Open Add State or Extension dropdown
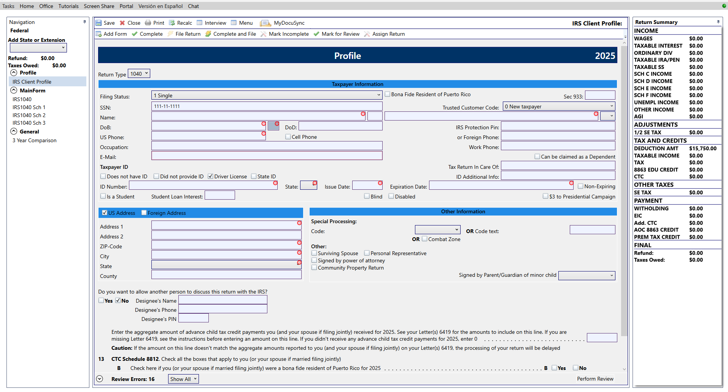Image resolution: width=728 pixels, height=392 pixels. coord(38,48)
